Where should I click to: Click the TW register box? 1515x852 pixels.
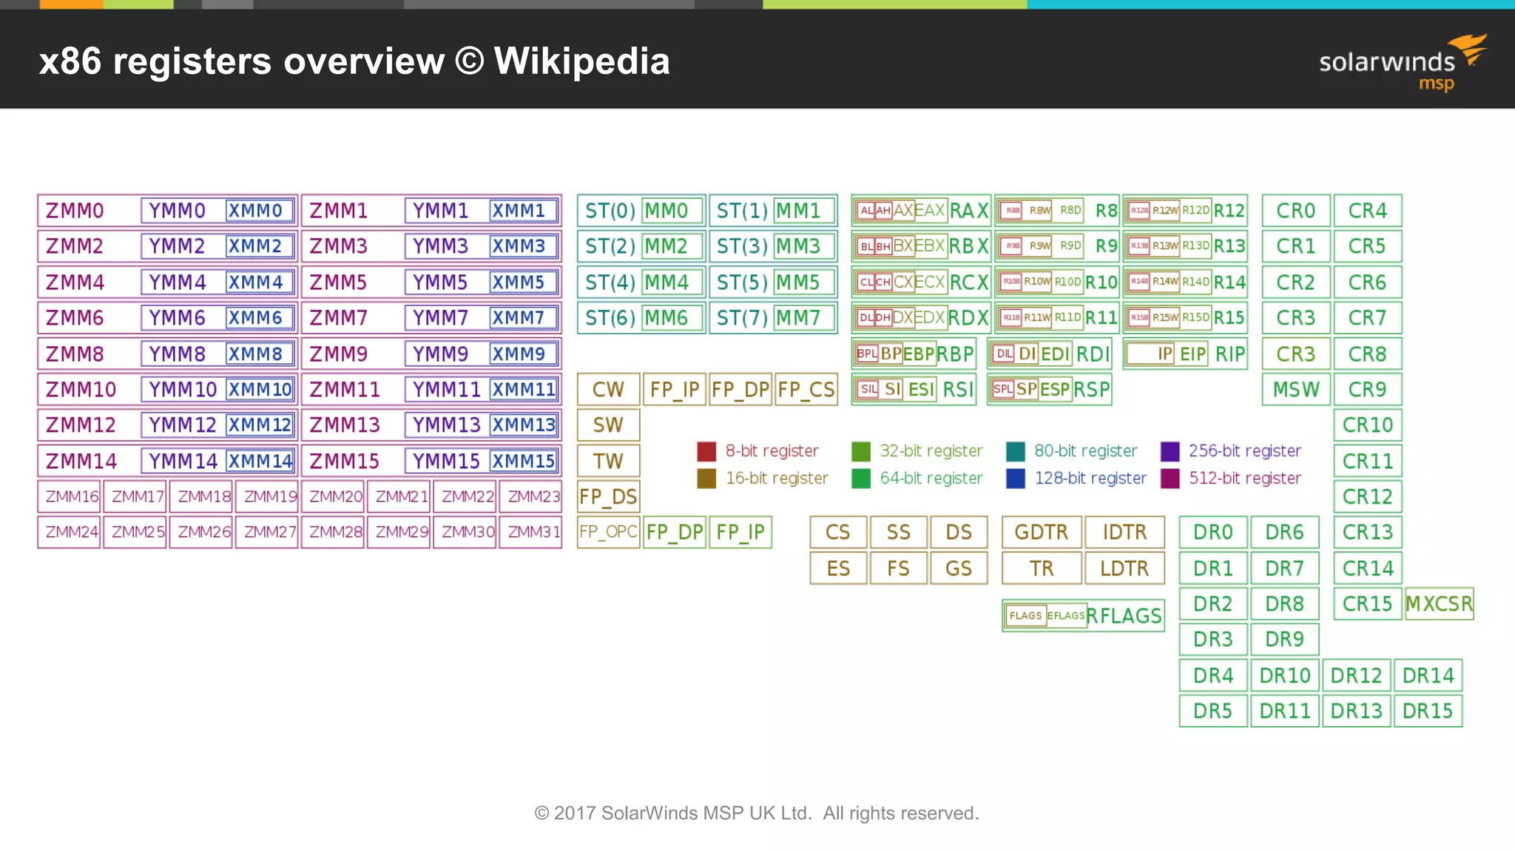pos(608,461)
